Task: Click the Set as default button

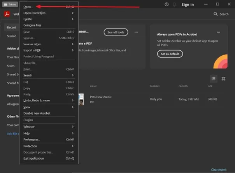Action: (x=170, y=54)
